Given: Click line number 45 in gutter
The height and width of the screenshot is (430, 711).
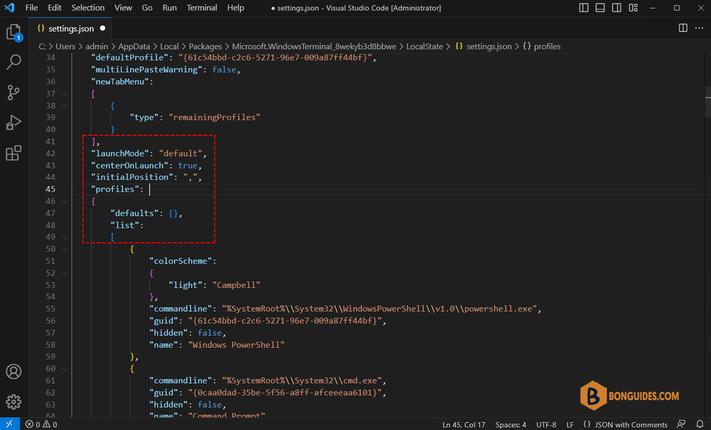Looking at the screenshot, I should coord(50,189).
